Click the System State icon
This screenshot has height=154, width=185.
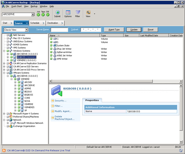pos(55,46)
